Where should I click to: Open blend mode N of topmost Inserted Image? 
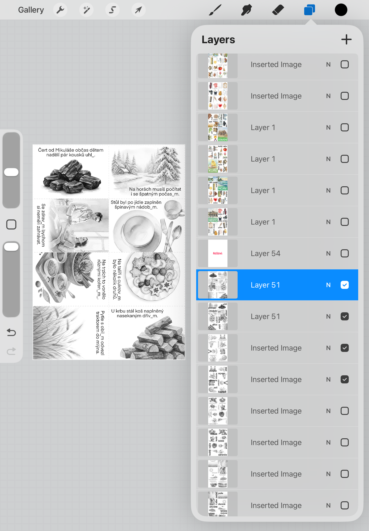[x=328, y=65]
